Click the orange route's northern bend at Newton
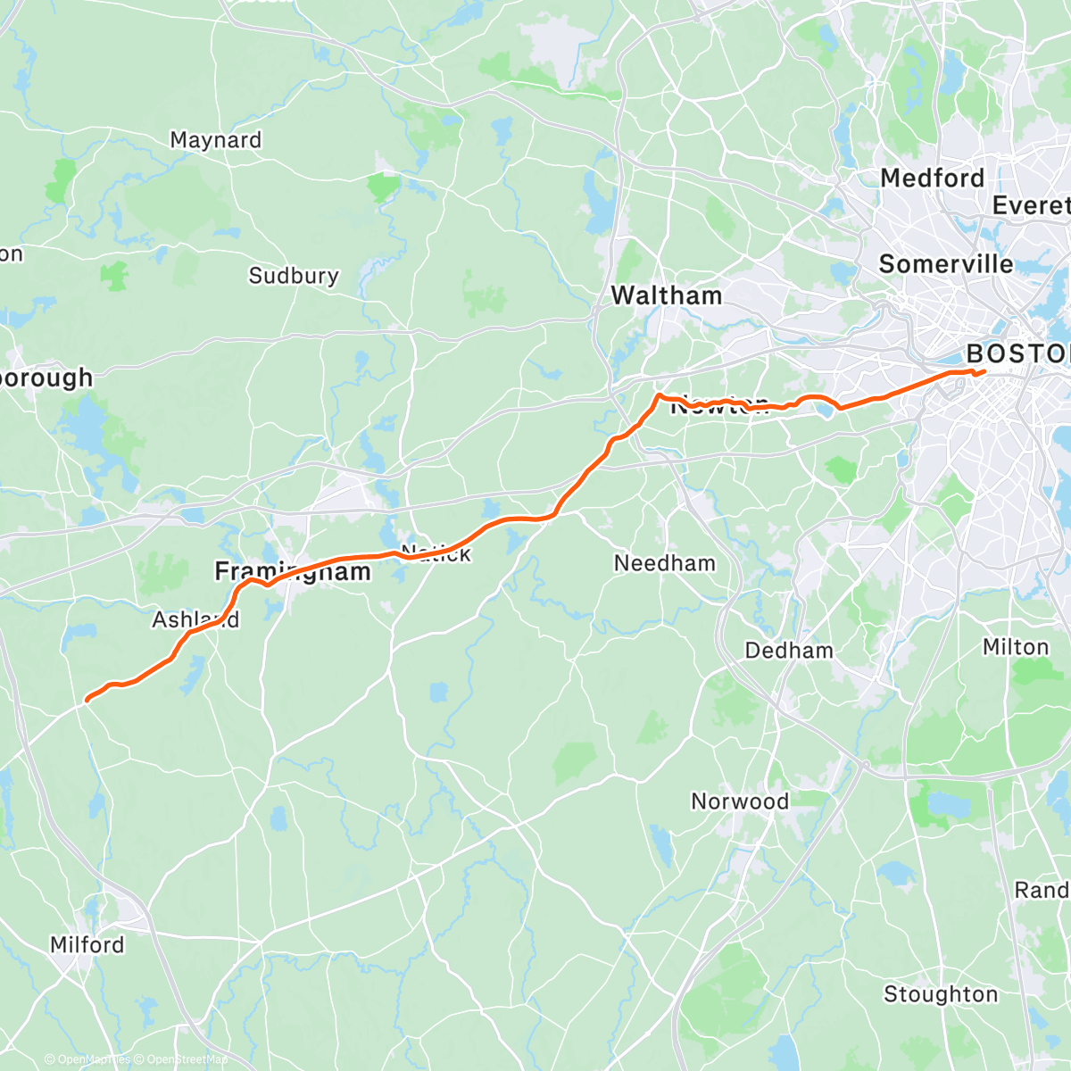This screenshot has width=1071, height=1071. point(660,395)
